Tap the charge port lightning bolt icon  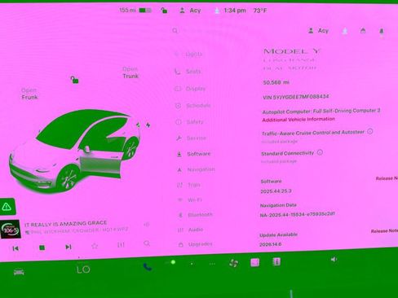click(x=148, y=125)
